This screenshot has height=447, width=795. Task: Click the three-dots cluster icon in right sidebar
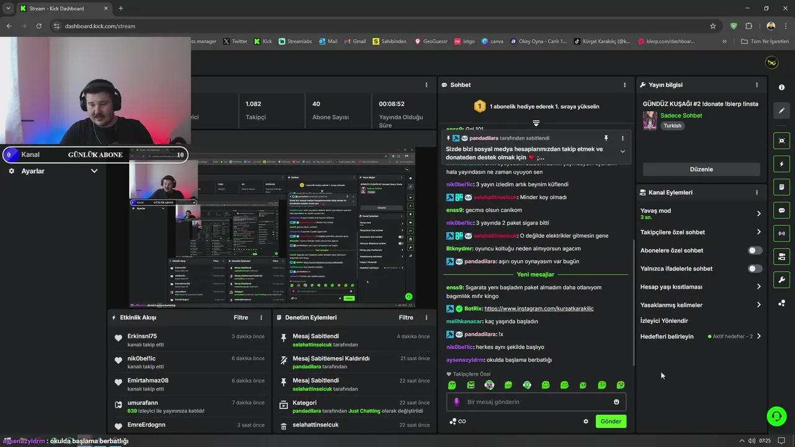(x=781, y=303)
